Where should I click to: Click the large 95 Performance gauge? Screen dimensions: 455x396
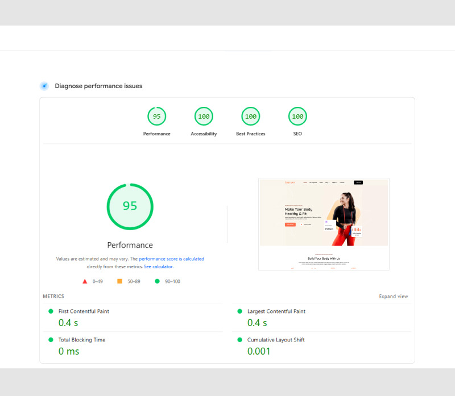click(x=130, y=206)
